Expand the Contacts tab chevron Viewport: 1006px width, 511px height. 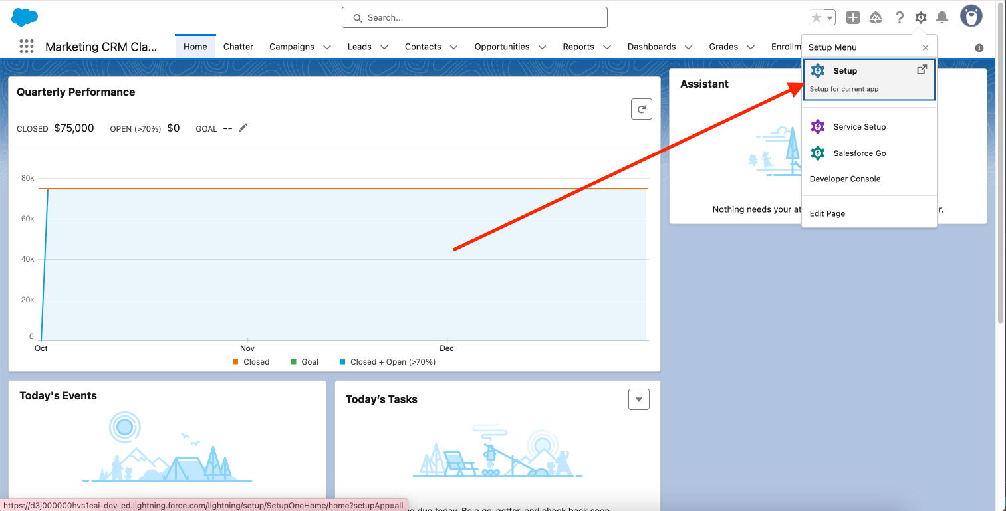(453, 47)
